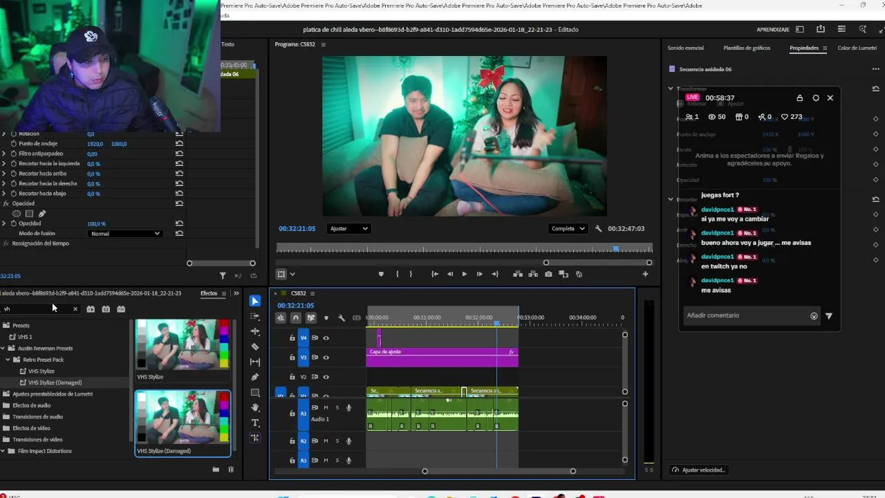Click the Export Frame camera icon

click(548, 274)
